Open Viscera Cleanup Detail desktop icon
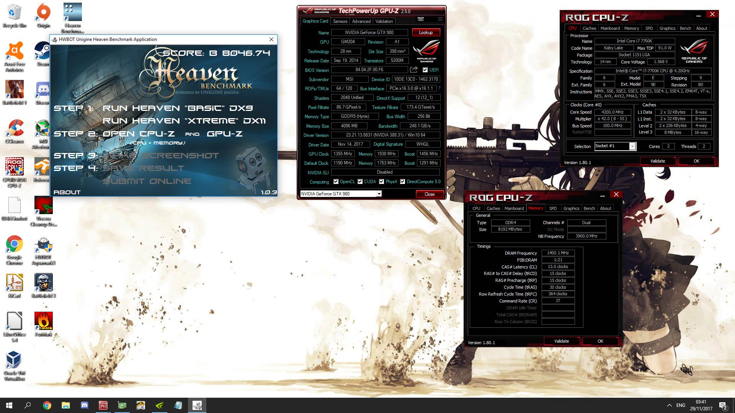Viewport: 735px width, 413px height. (43, 211)
